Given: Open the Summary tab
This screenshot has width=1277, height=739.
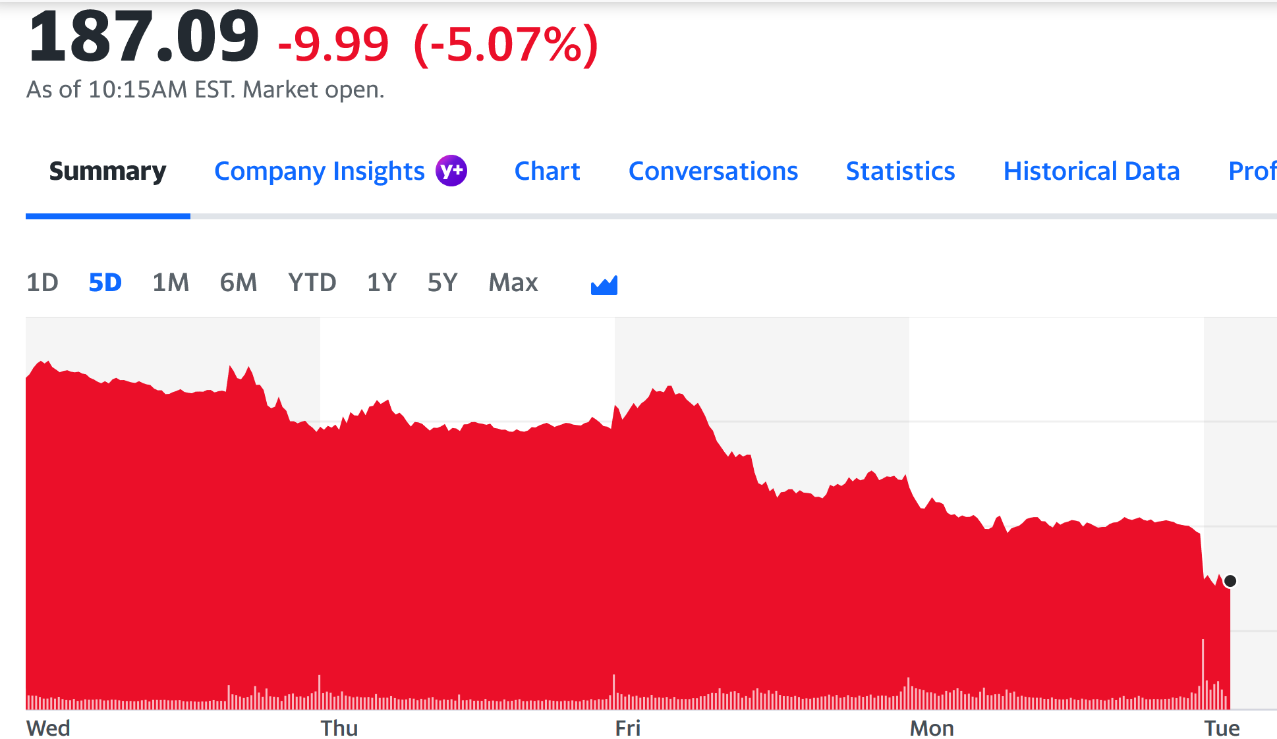Looking at the screenshot, I should (107, 171).
